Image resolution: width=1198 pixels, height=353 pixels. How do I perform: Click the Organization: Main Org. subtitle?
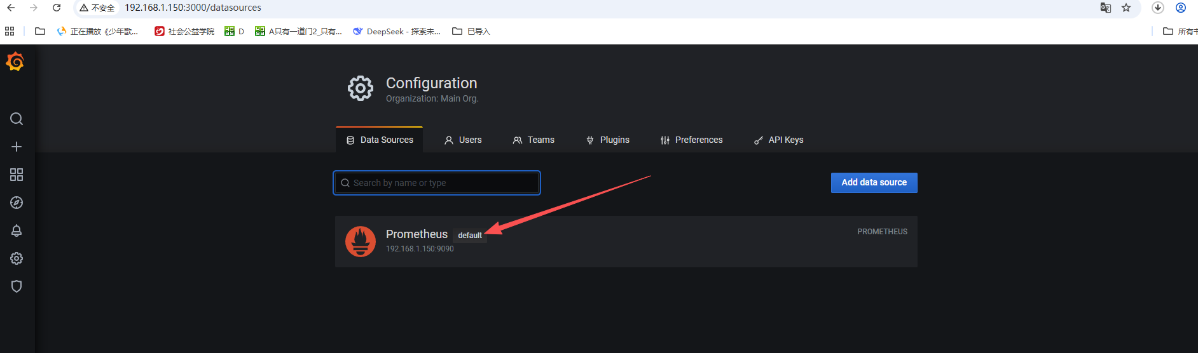pyautogui.click(x=432, y=98)
